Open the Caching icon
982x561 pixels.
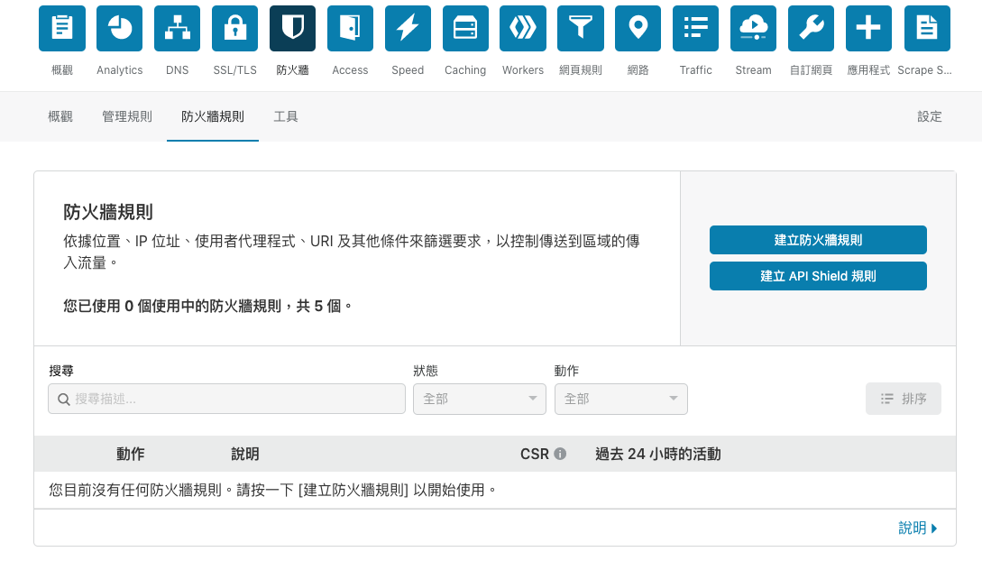[465, 29]
